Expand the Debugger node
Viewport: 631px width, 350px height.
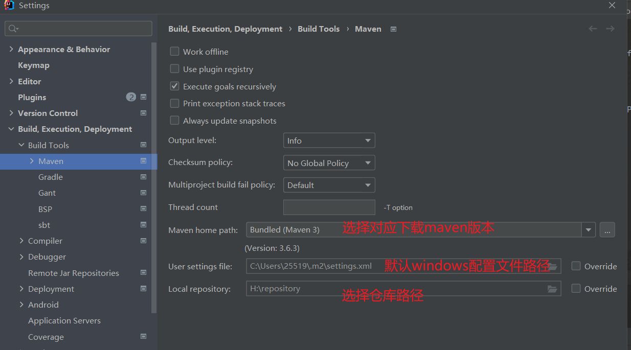tap(21, 256)
